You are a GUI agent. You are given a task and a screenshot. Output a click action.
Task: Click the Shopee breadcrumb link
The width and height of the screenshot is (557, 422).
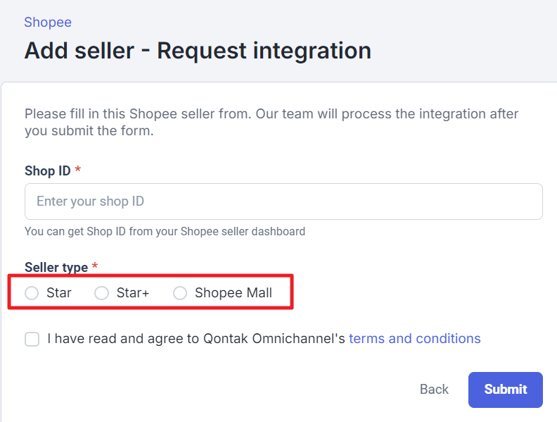click(x=48, y=22)
